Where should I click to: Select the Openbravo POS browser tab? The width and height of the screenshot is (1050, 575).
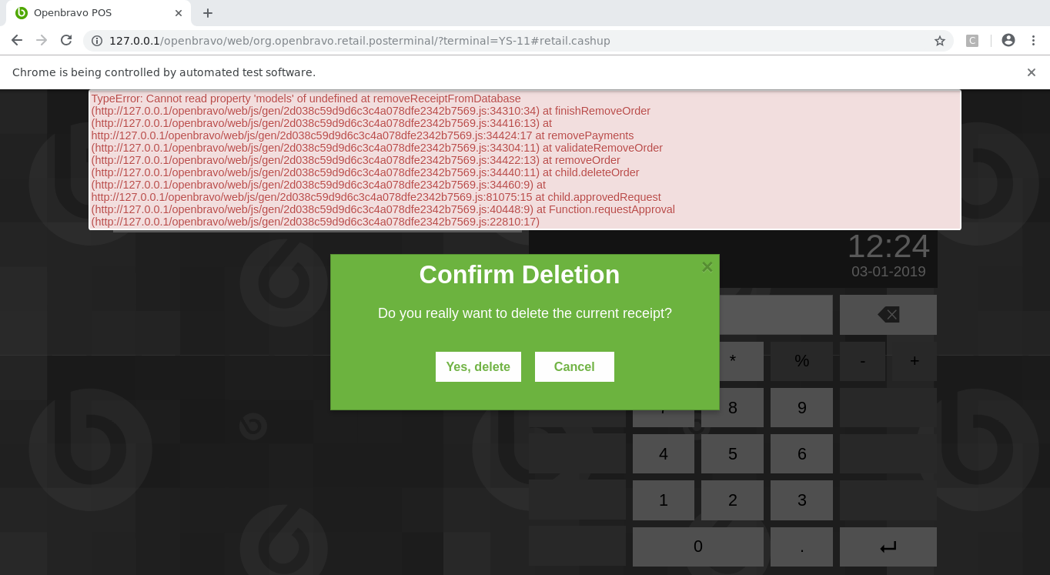[x=99, y=13]
